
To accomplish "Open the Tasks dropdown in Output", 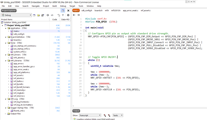I will pos(118,115).
